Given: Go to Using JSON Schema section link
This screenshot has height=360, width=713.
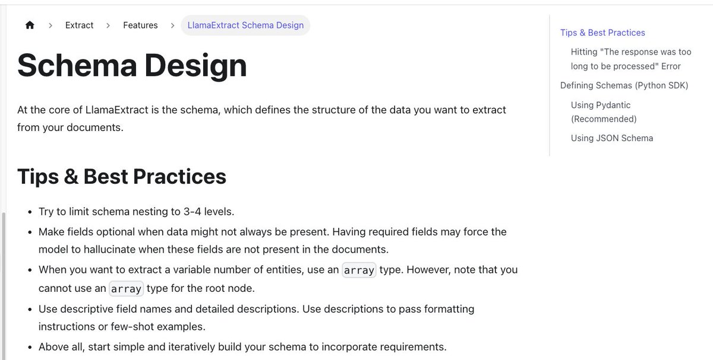Looking at the screenshot, I should click(x=612, y=138).
